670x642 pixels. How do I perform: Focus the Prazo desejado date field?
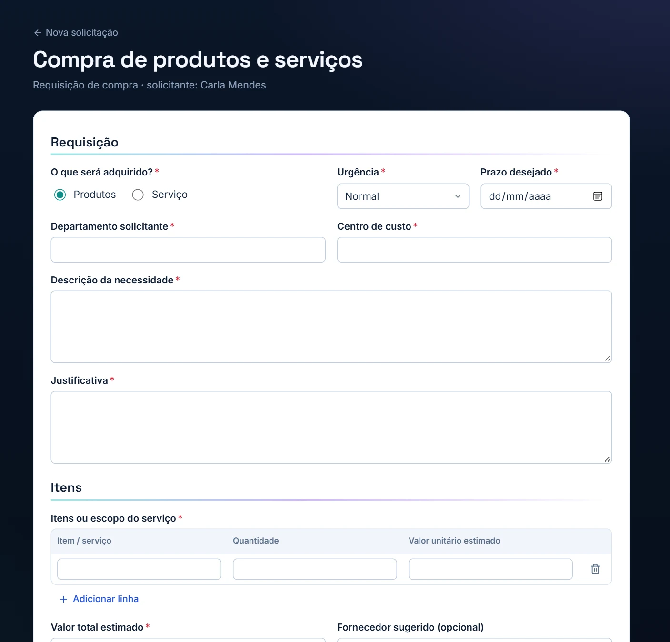pos(546,196)
